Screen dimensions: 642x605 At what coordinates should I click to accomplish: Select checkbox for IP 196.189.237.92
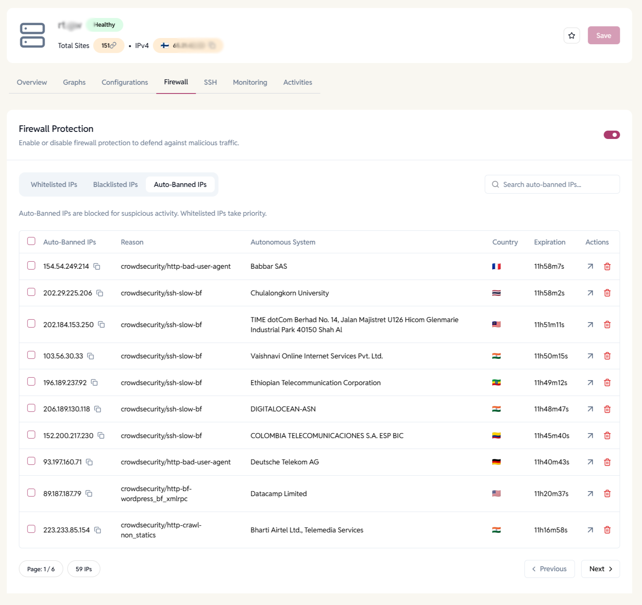[31, 381]
